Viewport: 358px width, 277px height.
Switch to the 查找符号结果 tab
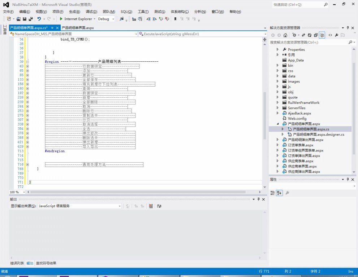point(46,263)
